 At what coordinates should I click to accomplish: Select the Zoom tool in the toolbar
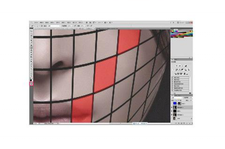(31, 76)
